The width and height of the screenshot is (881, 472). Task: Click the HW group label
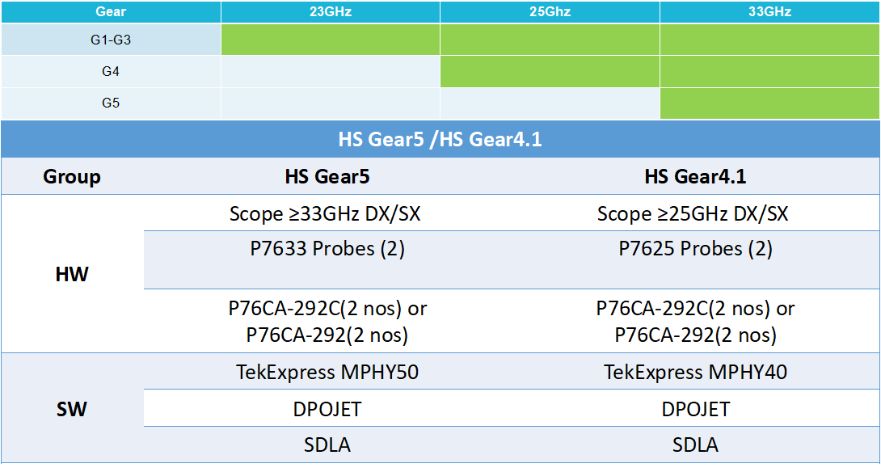[x=72, y=275]
